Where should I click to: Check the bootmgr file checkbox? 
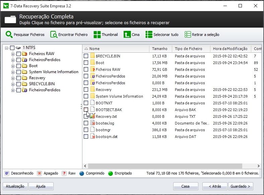86,130
